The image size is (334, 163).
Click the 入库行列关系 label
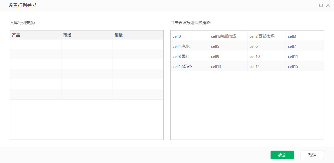point(22,23)
